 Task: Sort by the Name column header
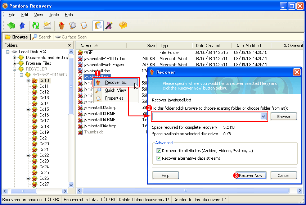coord(102,46)
